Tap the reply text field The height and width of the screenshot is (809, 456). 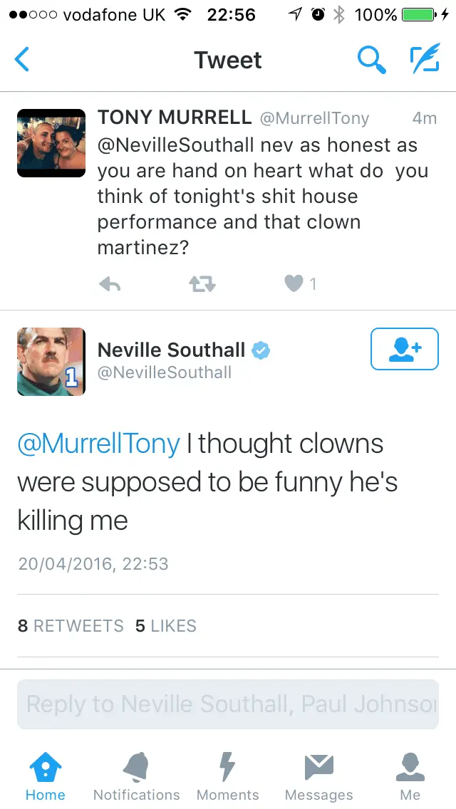click(x=228, y=704)
